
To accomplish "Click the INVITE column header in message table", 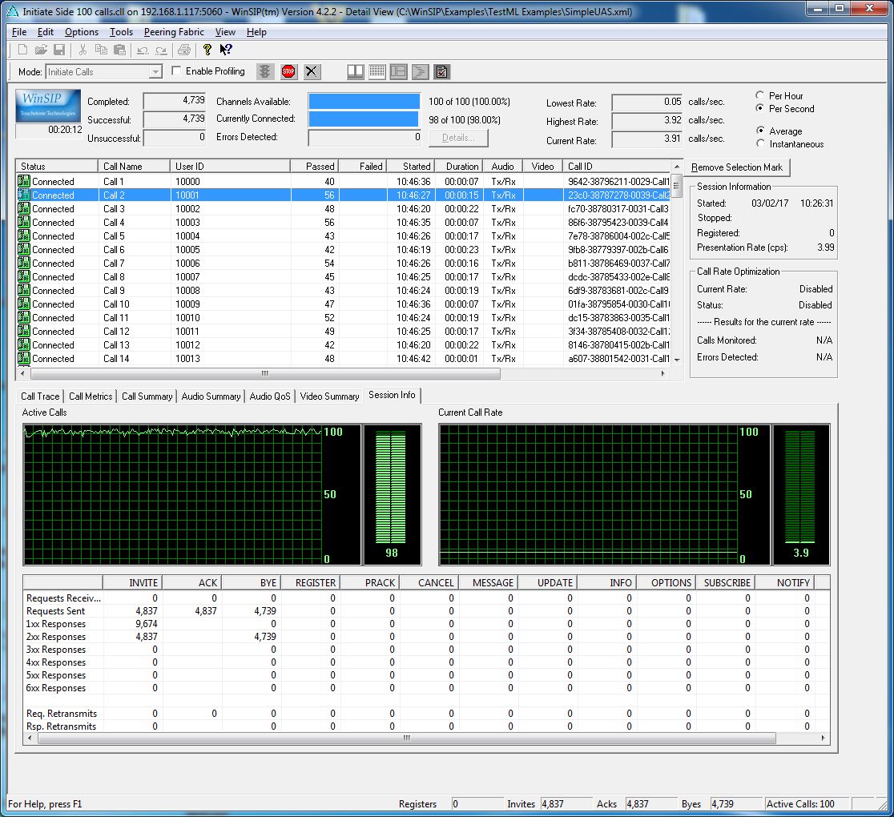I will tap(132, 582).
